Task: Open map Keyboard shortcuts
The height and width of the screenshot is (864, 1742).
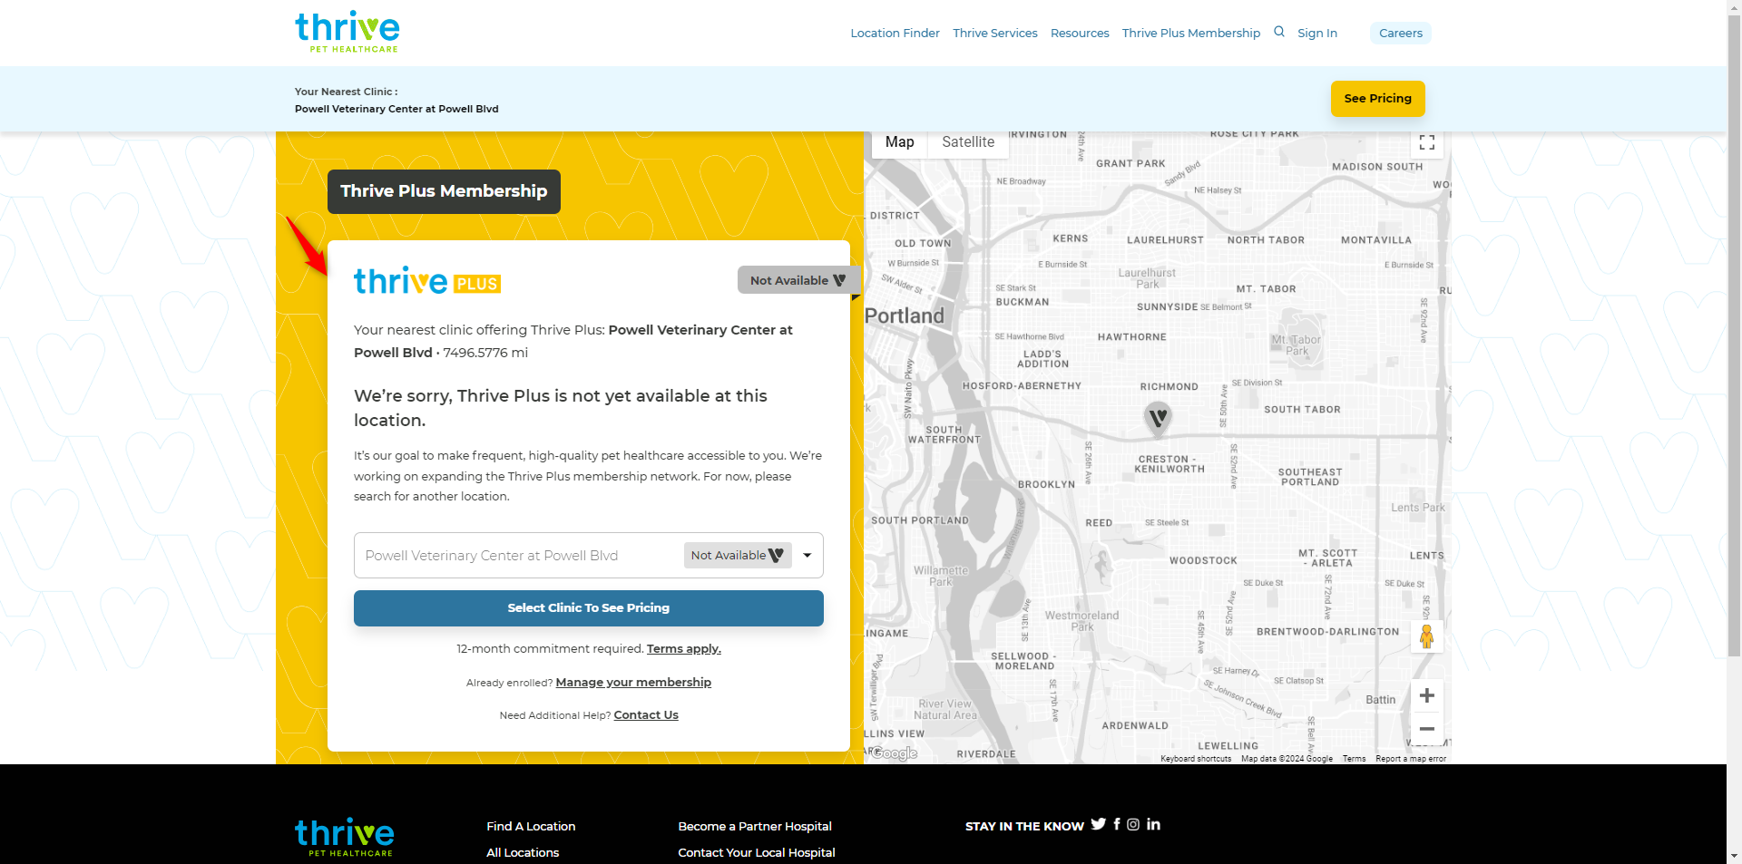Action: point(1196,759)
